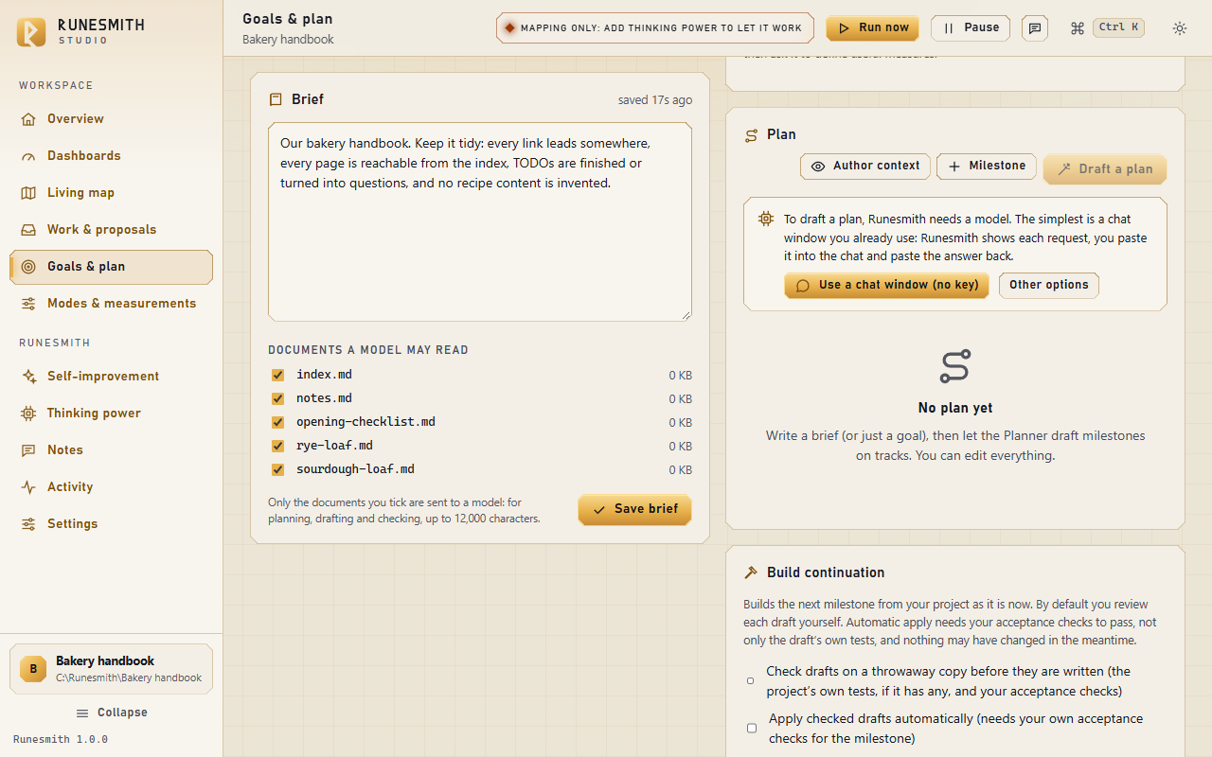The height and width of the screenshot is (757, 1212).
Task: Go to Dashboards in the sidebar
Action: click(x=111, y=156)
